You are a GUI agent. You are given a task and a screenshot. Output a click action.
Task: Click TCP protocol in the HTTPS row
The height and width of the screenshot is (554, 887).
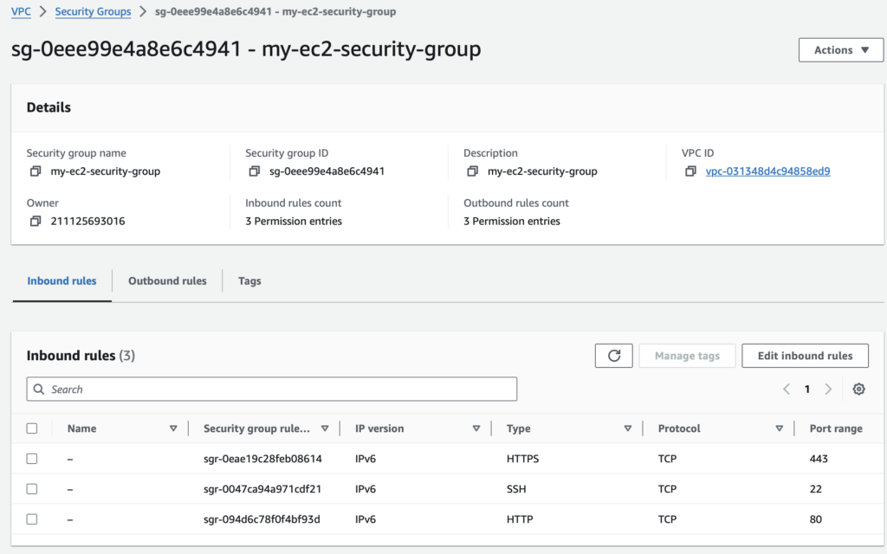click(x=668, y=459)
